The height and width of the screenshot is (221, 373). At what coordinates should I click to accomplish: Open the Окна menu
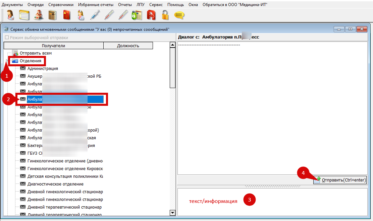click(x=193, y=4)
